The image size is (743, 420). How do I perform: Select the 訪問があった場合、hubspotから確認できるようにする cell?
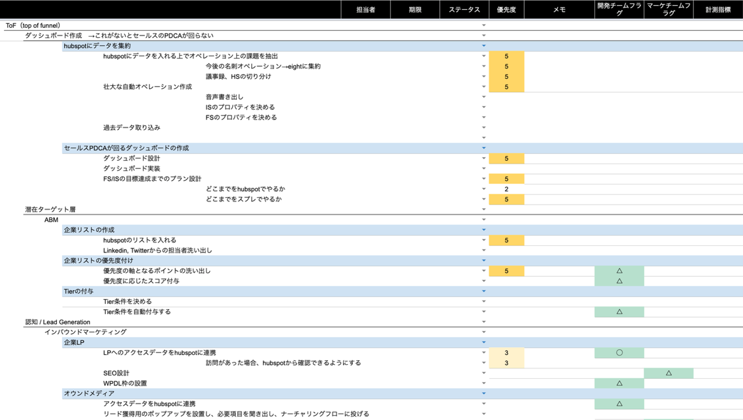pos(283,363)
